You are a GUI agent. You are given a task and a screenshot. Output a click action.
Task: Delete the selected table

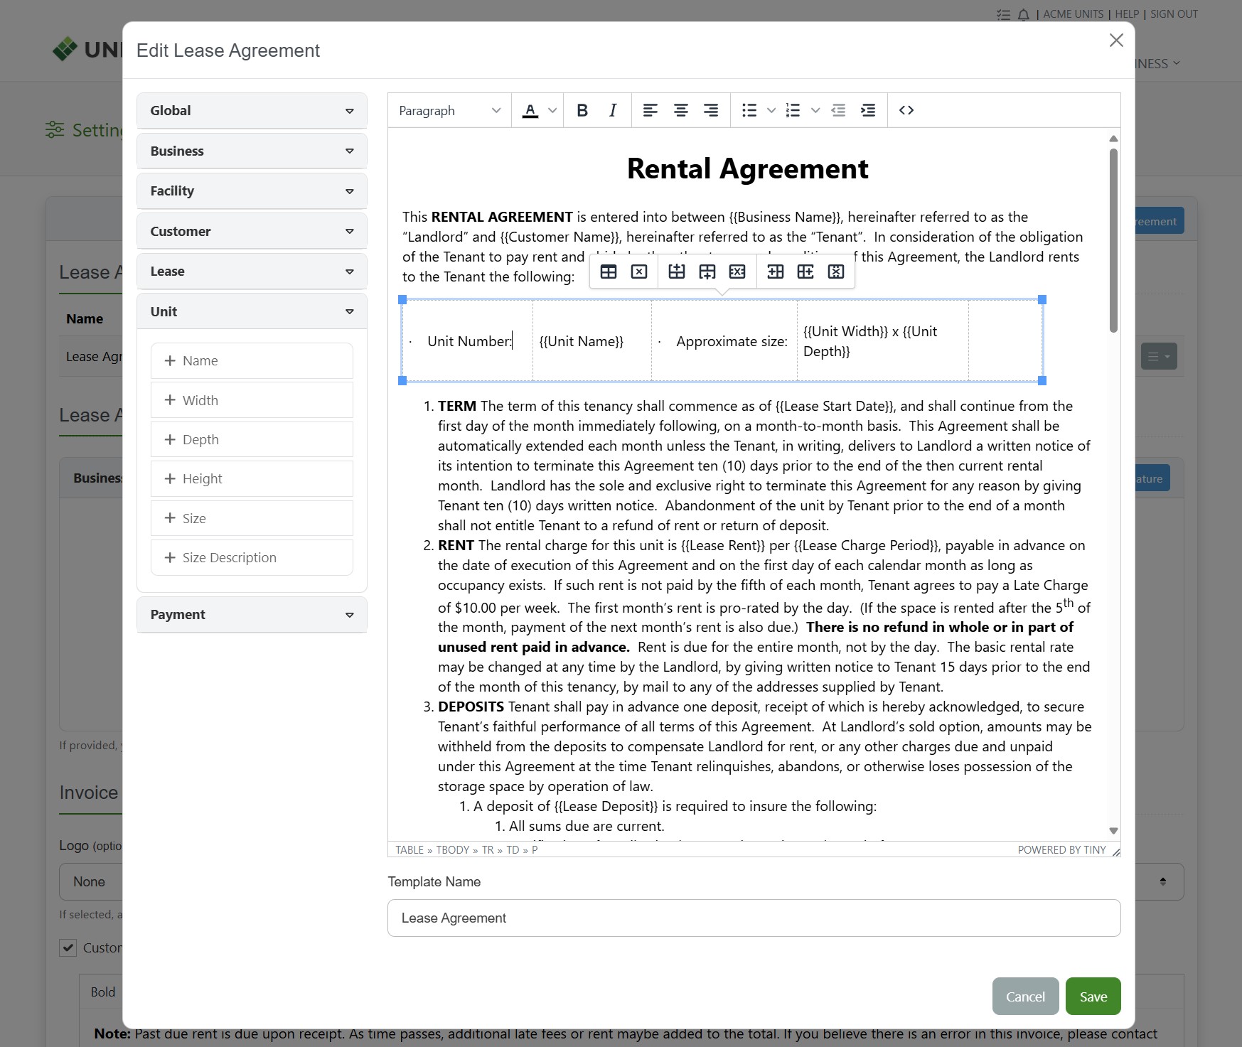[640, 272]
